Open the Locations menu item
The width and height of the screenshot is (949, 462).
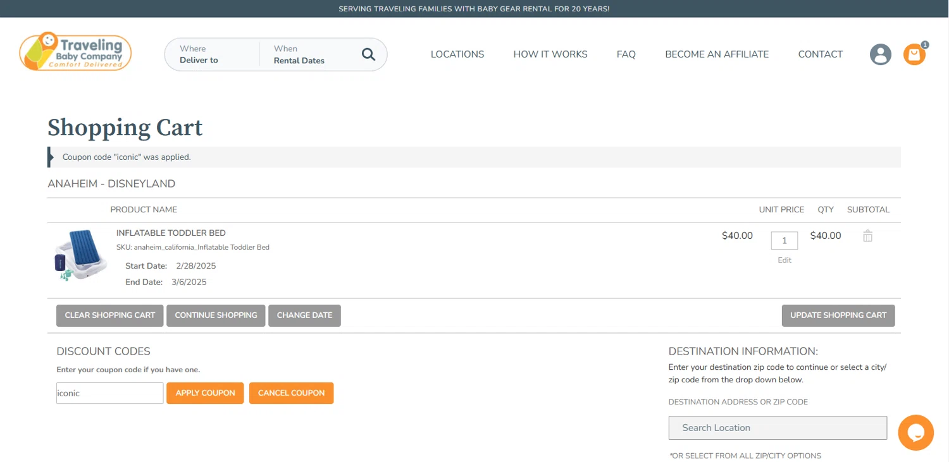[x=457, y=54]
